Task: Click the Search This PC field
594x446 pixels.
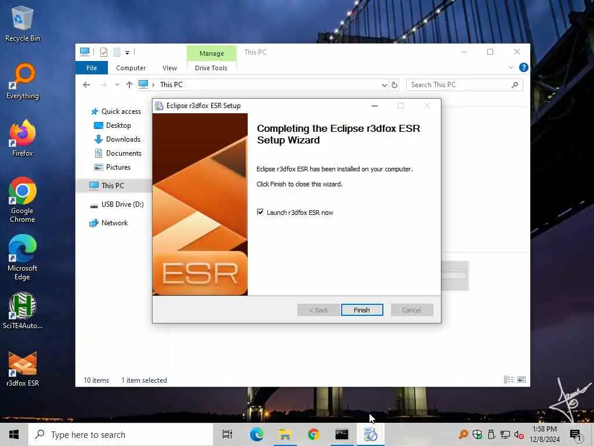Action: (464, 85)
